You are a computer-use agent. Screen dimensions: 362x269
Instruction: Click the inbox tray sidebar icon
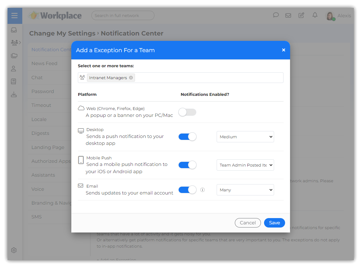coord(14,30)
